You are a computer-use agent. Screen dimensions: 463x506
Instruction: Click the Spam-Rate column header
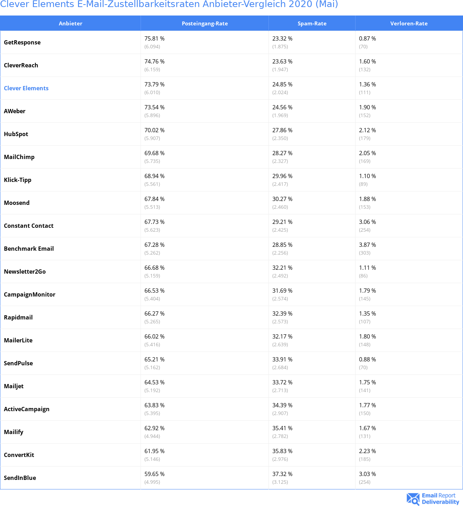pyautogui.click(x=312, y=23)
